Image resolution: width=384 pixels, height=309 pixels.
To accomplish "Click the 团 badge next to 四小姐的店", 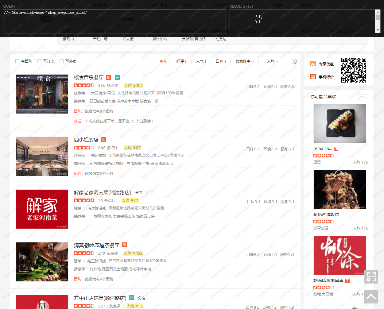I will [104, 140].
